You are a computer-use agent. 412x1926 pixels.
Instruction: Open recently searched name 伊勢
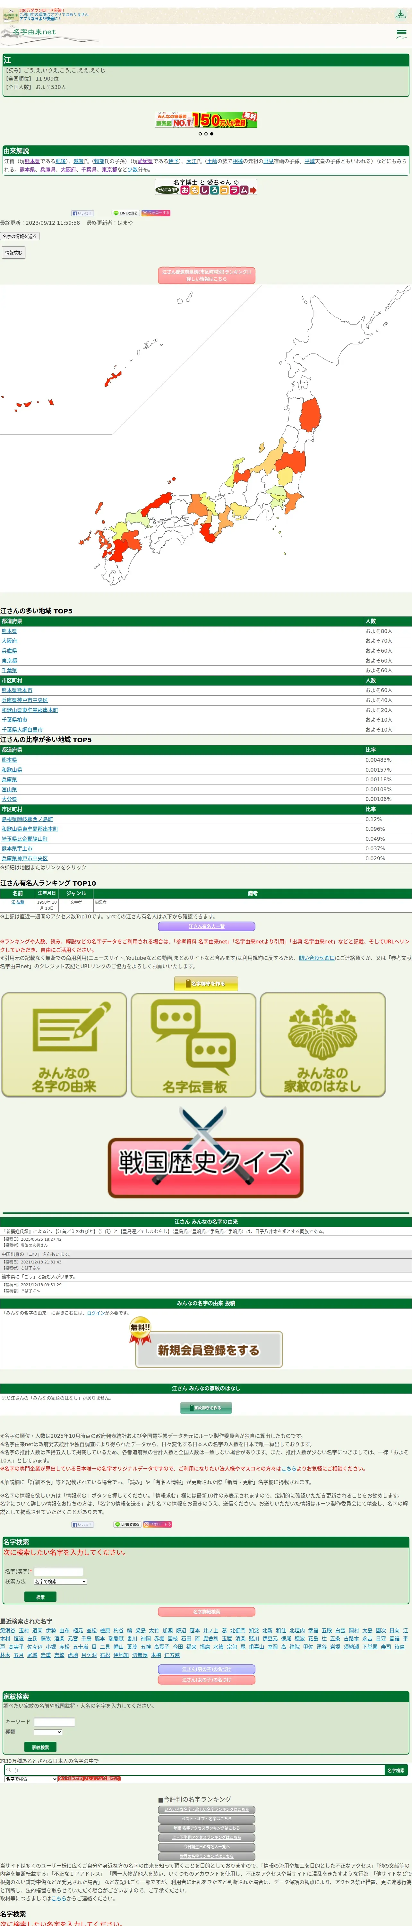coord(51,1630)
